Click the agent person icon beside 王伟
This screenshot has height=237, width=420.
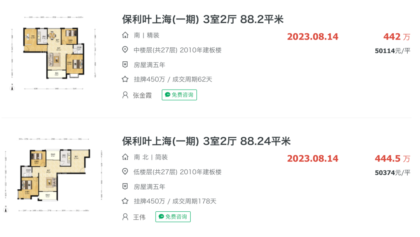tap(125, 217)
